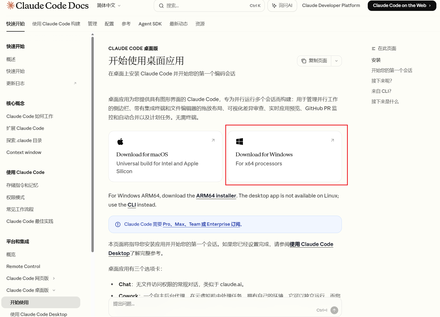Click external arrow on Windows download card
440x317 pixels.
click(333, 140)
